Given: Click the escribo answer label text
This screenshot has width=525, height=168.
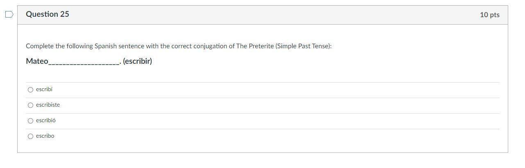Looking at the screenshot, I should (x=45, y=136).
